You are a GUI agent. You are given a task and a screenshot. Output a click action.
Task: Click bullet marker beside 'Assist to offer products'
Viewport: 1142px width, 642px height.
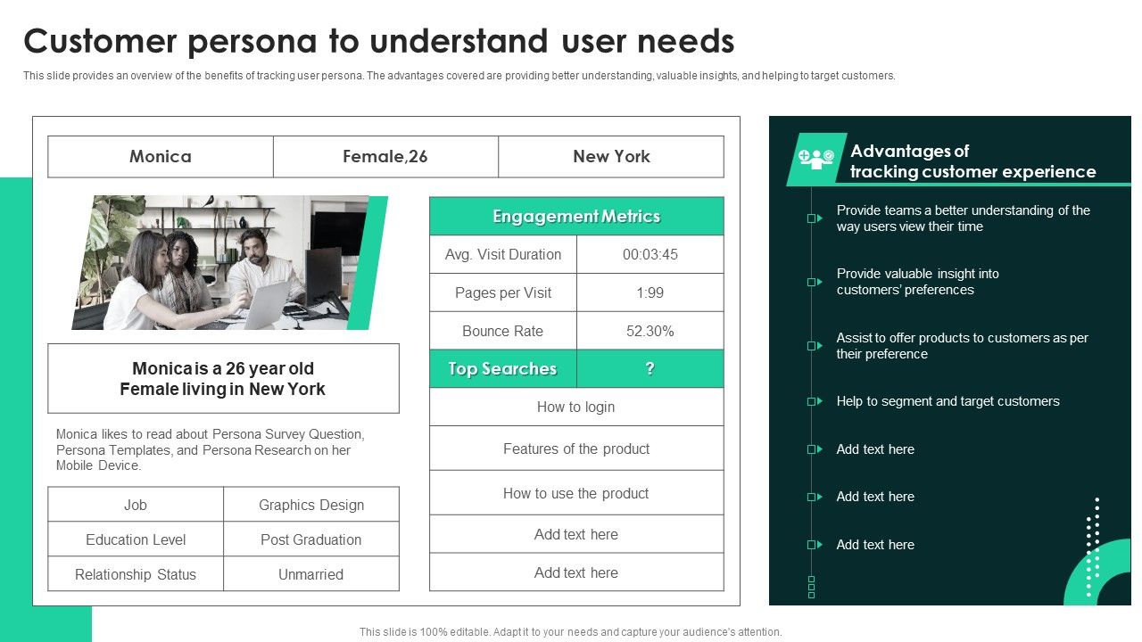point(815,346)
